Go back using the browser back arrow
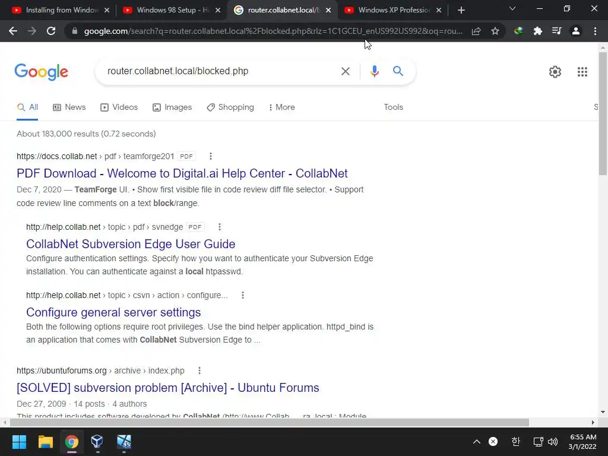Image resolution: width=608 pixels, height=456 pixels. coord(13,31)
